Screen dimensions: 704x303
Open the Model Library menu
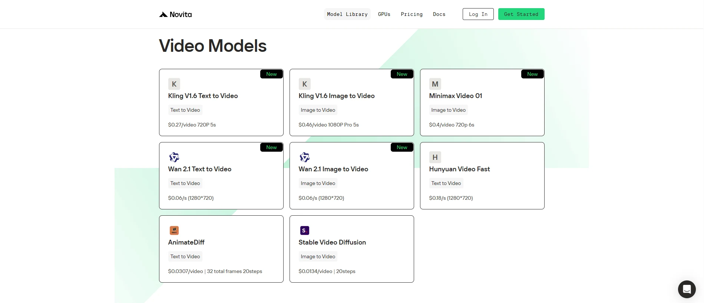pos(347,14)
